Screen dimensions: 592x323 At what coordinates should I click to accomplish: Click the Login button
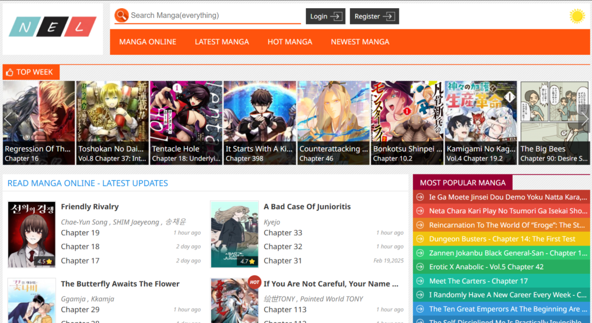pyautogui.click(x=325, y=16)
